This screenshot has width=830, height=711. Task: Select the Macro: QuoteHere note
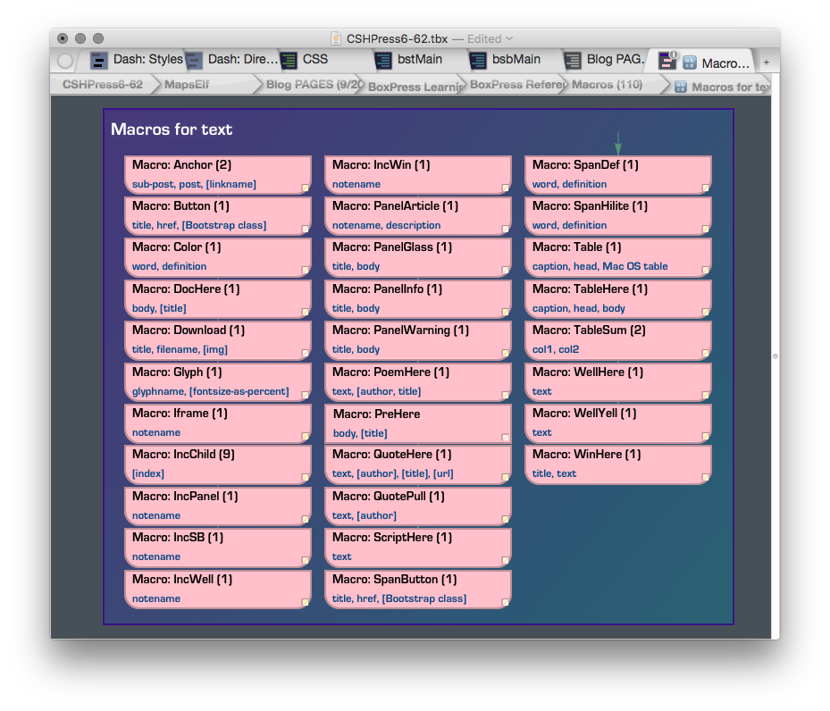pyautogui.click(x=417, y=464)
